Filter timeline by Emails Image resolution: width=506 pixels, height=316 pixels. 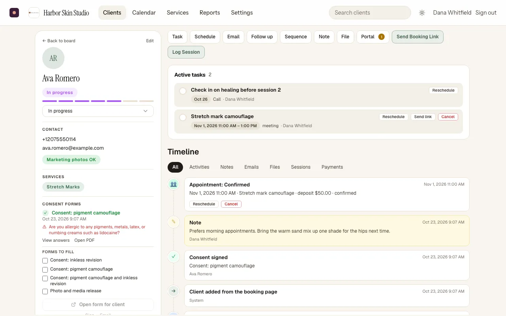251,167
